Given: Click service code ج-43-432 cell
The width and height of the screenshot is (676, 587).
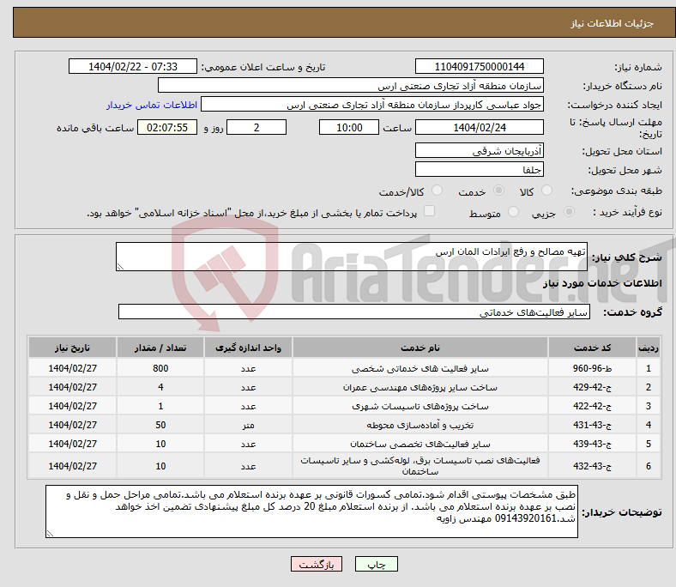Looking at the screenshot, I should (593, 466).
